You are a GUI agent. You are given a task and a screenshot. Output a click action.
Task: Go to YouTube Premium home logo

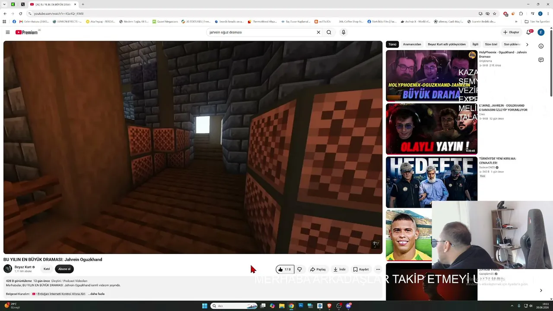point(27,32)
